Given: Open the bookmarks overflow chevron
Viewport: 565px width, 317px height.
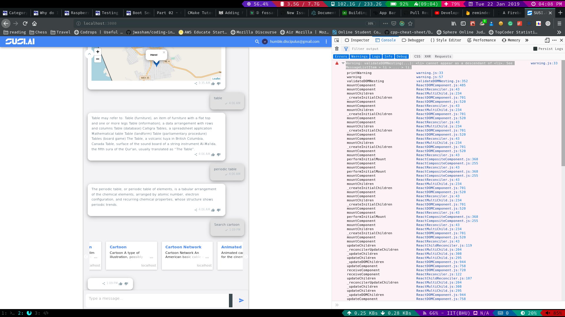Looking at the screenshot, I should click(x=559, y=32).
